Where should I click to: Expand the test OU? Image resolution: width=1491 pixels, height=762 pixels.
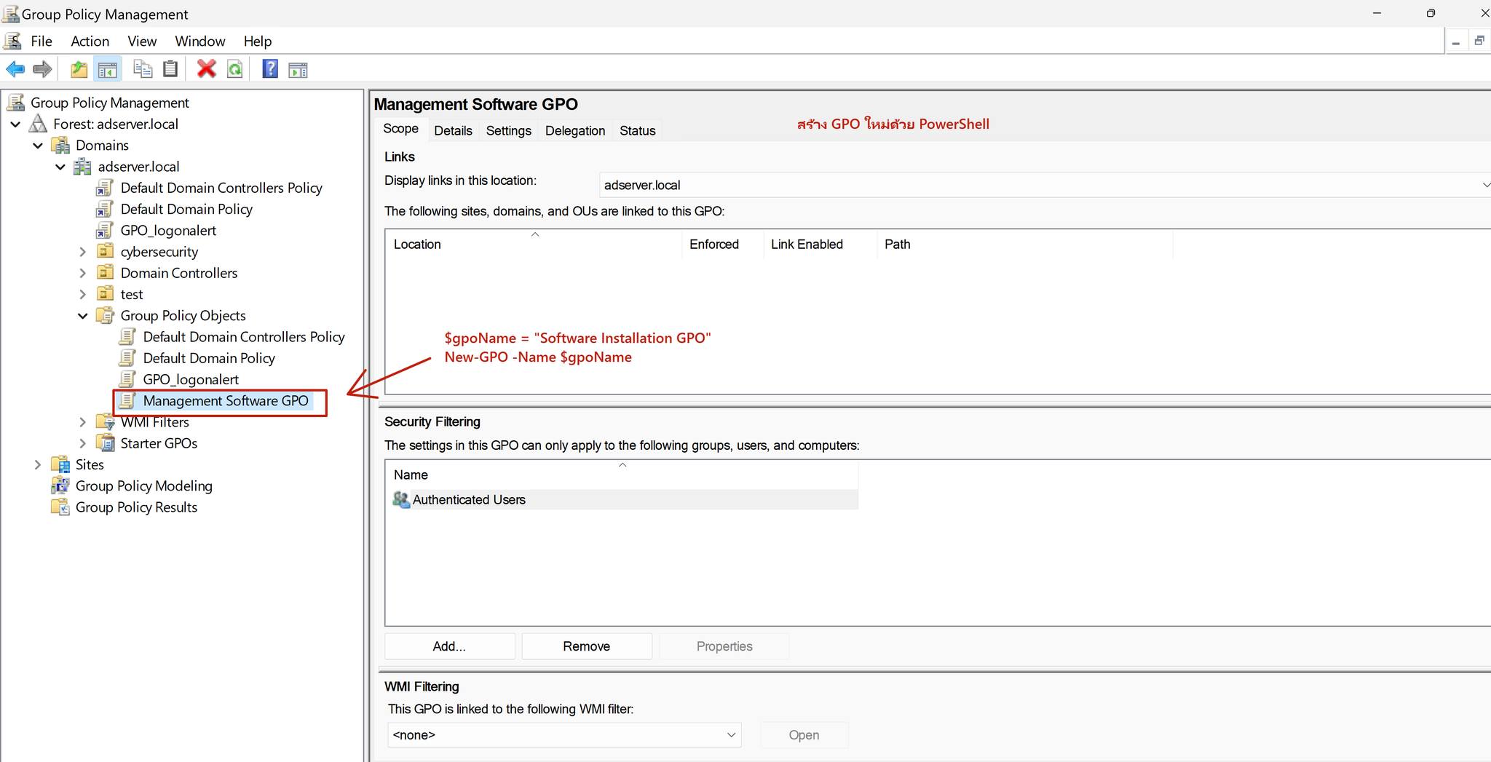(83, 294)
